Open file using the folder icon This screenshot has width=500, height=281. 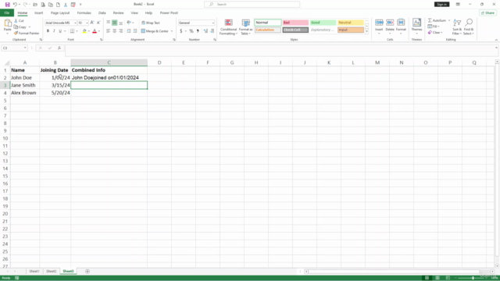35,5
